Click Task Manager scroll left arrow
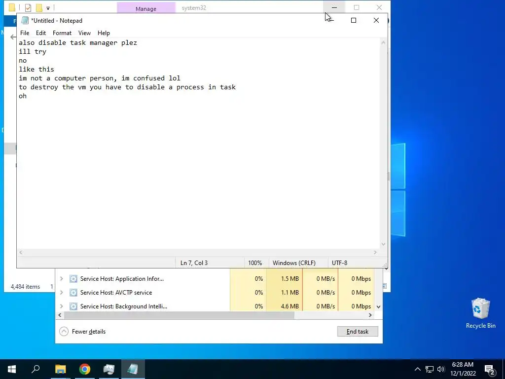The height and width of the screenshot is (379, 505). pyautogui.click(x=60, y=315)
